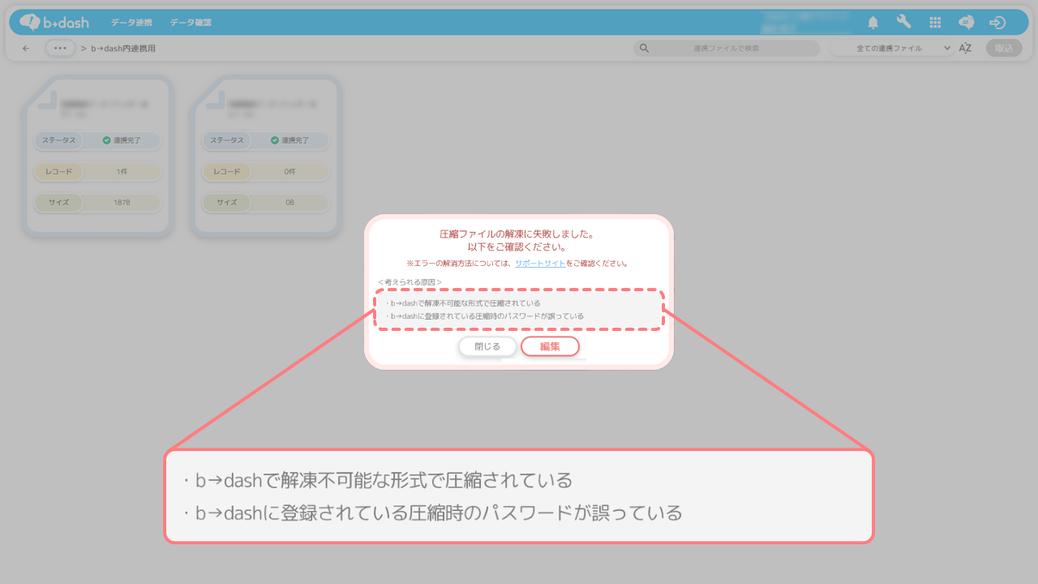This screenshot has height=584, width=1038.
Task: Click 圧縮ファイルの解凍に失敗しました error heading
Action: pos(517,234)
